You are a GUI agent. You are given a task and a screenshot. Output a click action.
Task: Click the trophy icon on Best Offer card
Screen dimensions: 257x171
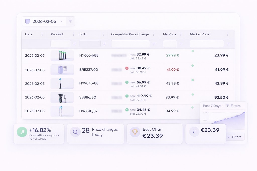[x=135, y=132]
